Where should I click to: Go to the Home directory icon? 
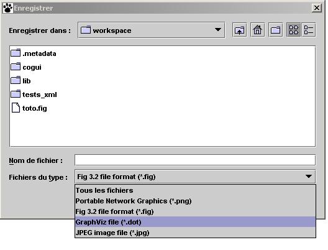point(258,30)
